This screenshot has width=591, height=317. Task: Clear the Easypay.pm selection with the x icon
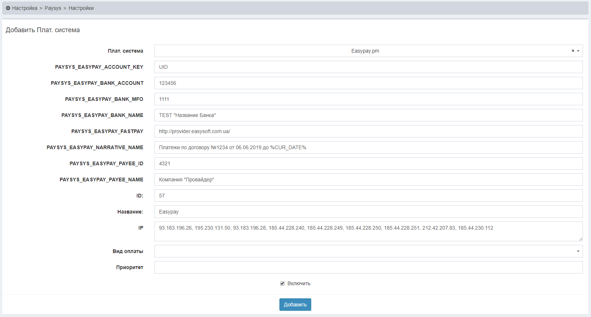[x=573, y=51]
